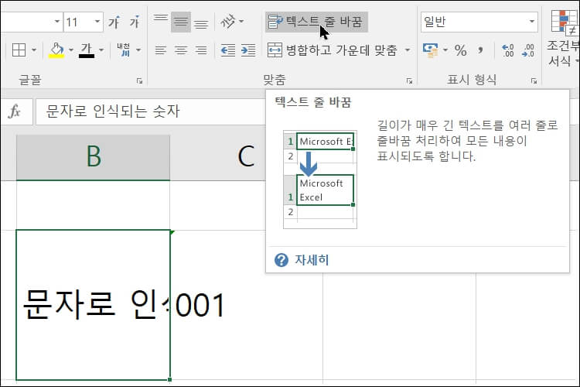The width and height of the screenshot is (580, 387).
Task: Click wrap text preview thumbnail in tooltip
Action: click(320, 180)
